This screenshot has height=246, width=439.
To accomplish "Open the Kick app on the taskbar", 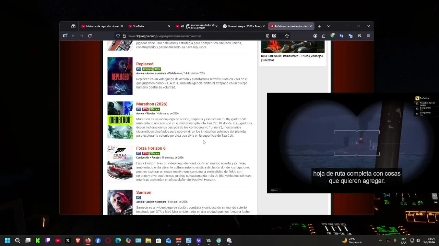I will click(38, 241).
